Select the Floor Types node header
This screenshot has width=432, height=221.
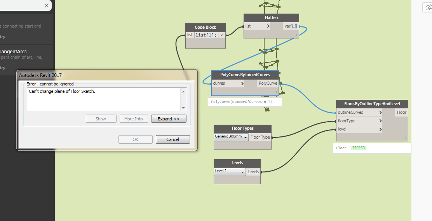(243, 129)
